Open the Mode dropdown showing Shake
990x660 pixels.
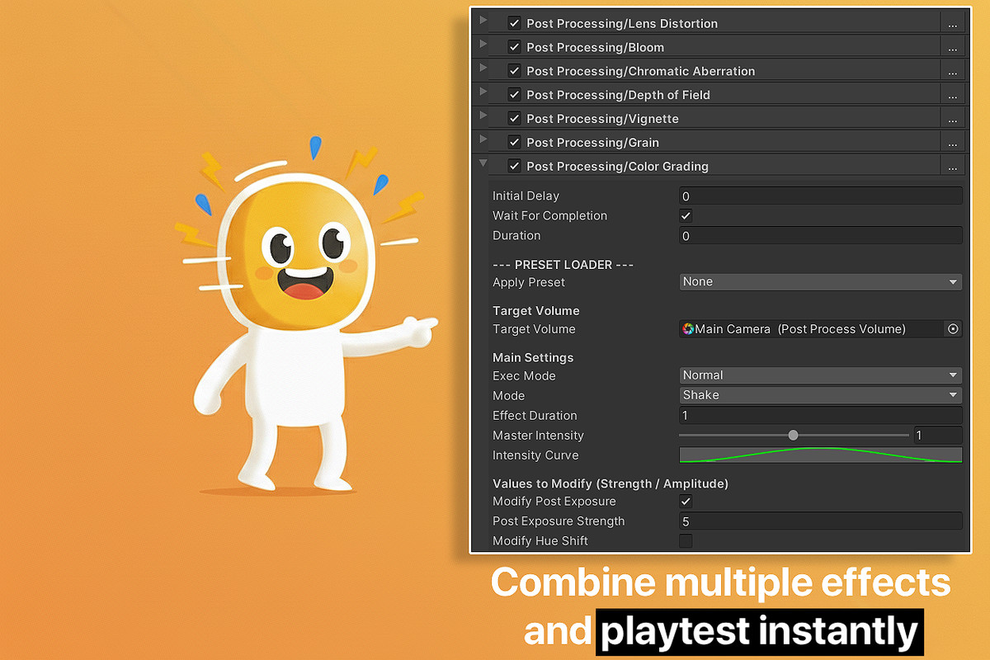pyautogui.click(x=820, y=395)
